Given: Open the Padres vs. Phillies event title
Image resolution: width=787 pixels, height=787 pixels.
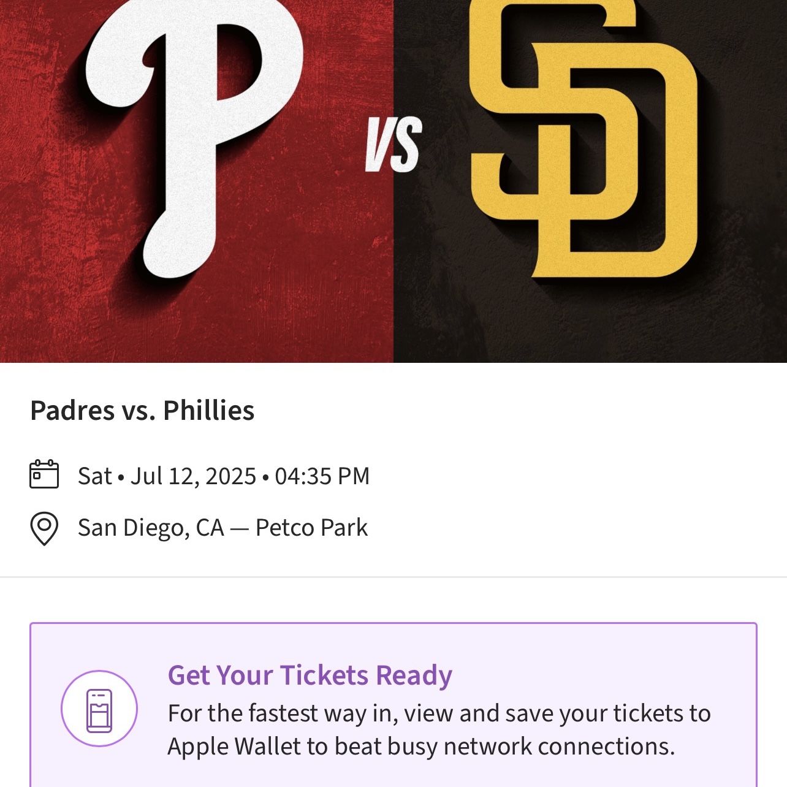Looking at the screenshot, I should 142,411.
